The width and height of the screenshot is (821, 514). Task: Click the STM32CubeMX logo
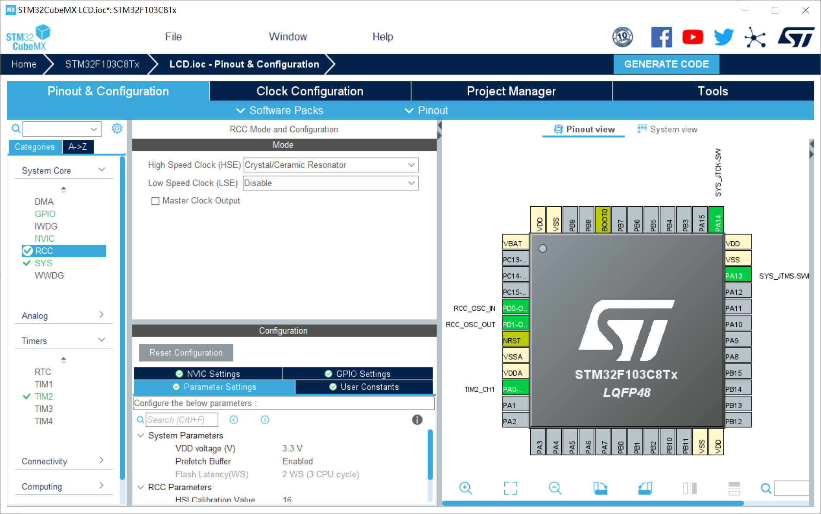pos(28,38)
